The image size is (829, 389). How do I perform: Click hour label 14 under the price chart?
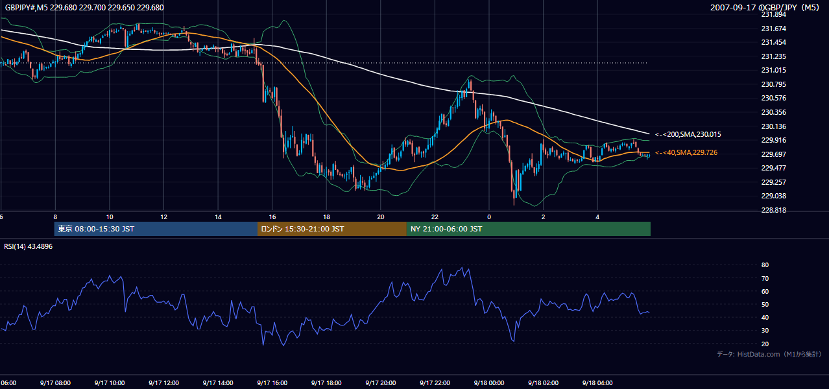218,217
